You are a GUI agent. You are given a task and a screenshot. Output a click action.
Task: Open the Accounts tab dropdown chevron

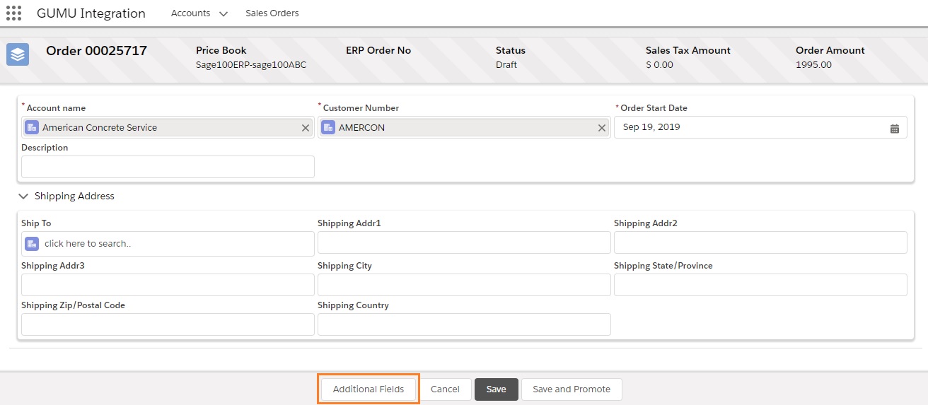pyautogui.click(x=223, y=13)
